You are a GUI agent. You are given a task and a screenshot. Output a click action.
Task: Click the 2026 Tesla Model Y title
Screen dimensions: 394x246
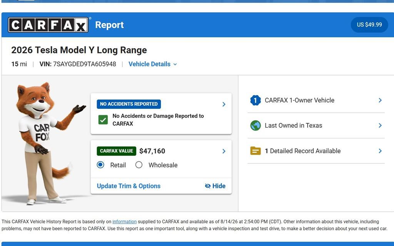pos(79,50)
